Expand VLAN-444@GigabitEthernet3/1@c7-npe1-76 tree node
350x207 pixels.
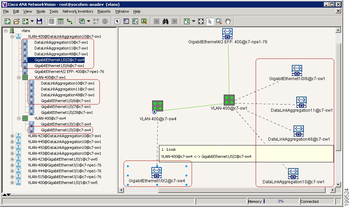coord(12,171)
